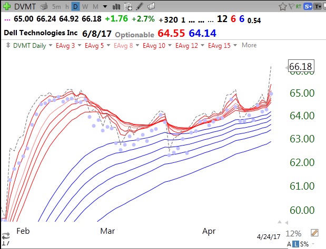Open the gray T dropdown button

(318, 7)
